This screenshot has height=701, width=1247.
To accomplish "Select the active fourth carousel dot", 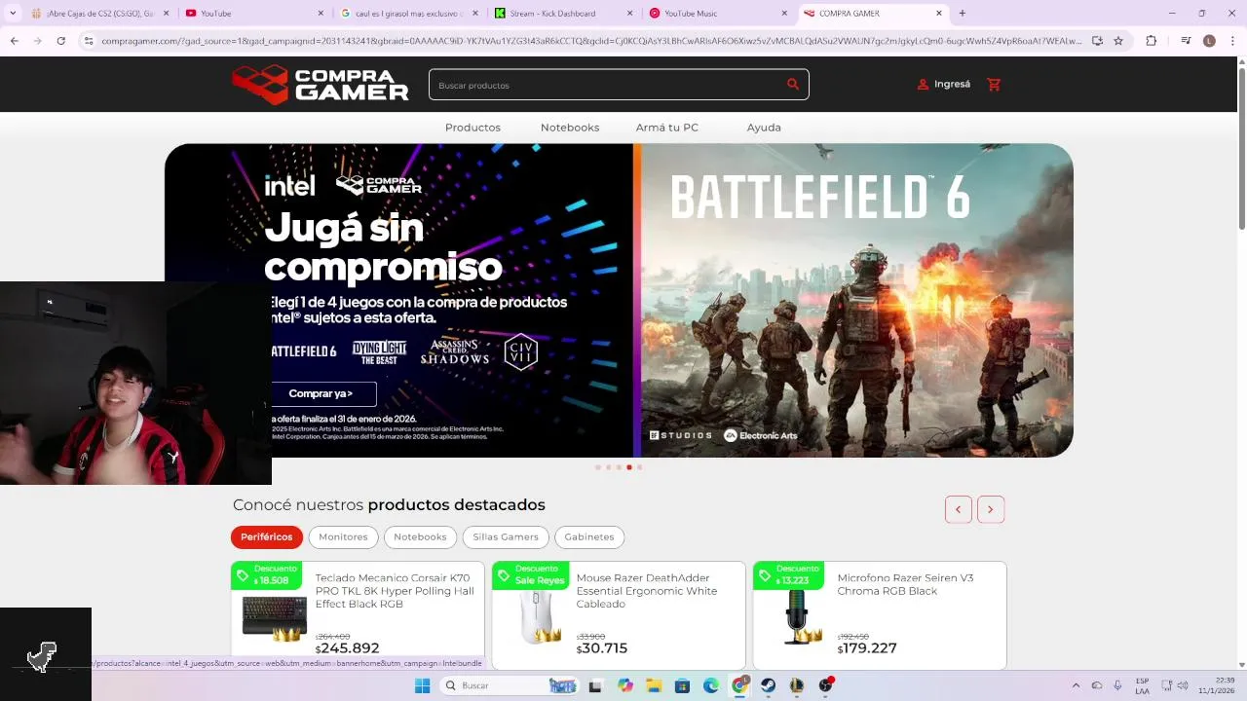I will (x=629, y=467).
